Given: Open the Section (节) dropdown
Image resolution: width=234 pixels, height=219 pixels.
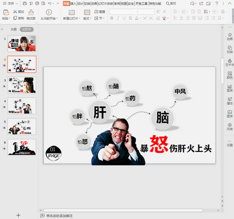Looking at the screenshot, I should pyautogui.click(x=99, y=18).
